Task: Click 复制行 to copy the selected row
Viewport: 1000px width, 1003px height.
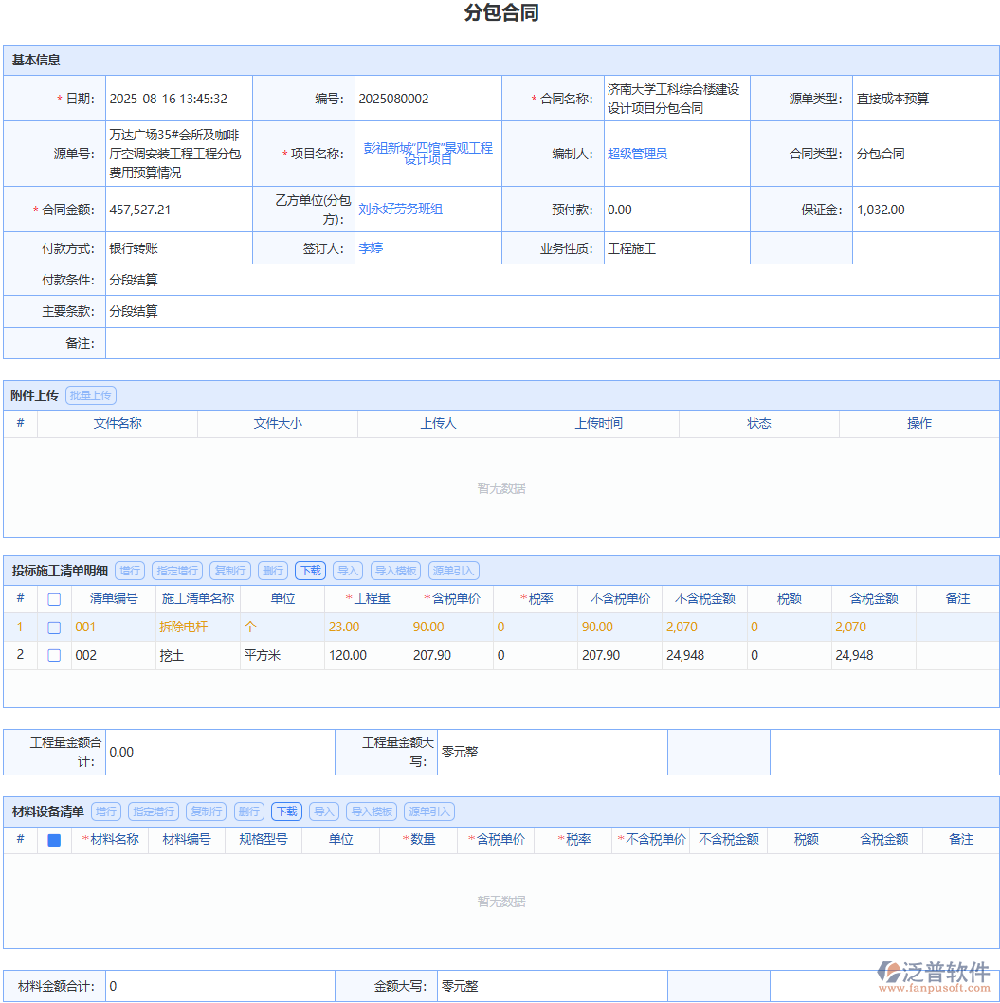Action: (x=231, y=570)
